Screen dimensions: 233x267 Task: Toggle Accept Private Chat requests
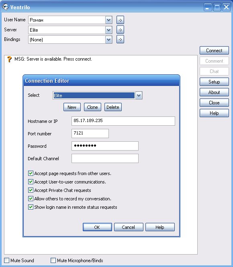point(31,190)
